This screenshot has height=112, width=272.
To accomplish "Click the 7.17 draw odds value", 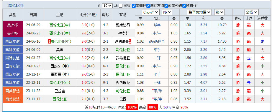I will coord(204,41).
